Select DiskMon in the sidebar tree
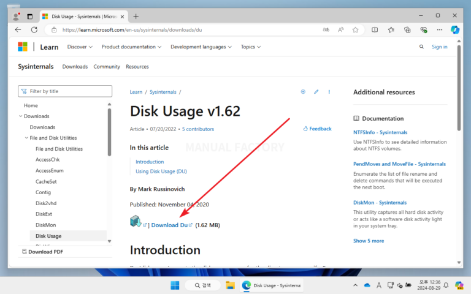Image resolution: width=471 pixels, height=294 pixels. 46,225
